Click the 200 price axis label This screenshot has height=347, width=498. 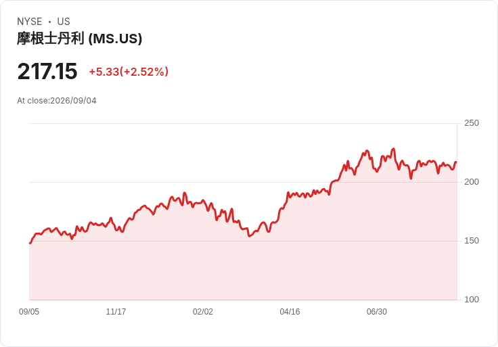472,182
